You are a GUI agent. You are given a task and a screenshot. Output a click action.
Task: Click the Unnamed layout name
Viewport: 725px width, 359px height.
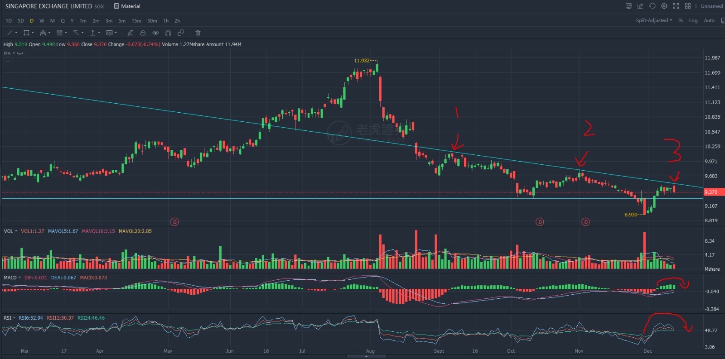coord(712,6)
